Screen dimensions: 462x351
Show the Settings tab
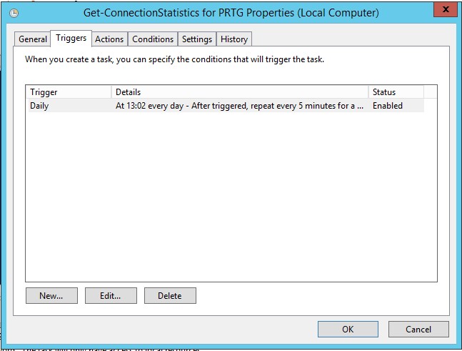tap(196, 39)
